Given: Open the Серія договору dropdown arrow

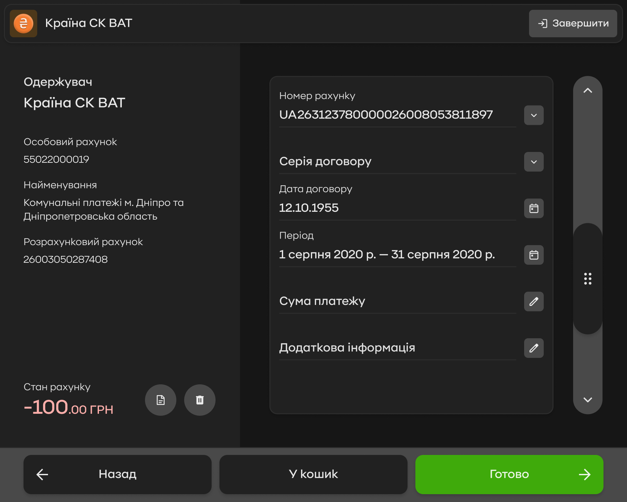Looking at the screenshot, I should coord(534,162).
